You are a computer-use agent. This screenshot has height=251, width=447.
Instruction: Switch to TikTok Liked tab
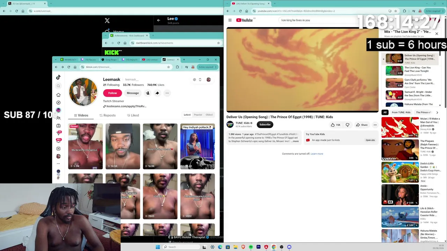(133, 115)
